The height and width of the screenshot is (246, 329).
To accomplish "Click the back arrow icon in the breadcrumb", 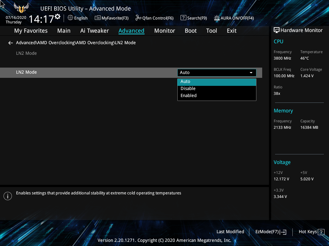I will 11,43.
